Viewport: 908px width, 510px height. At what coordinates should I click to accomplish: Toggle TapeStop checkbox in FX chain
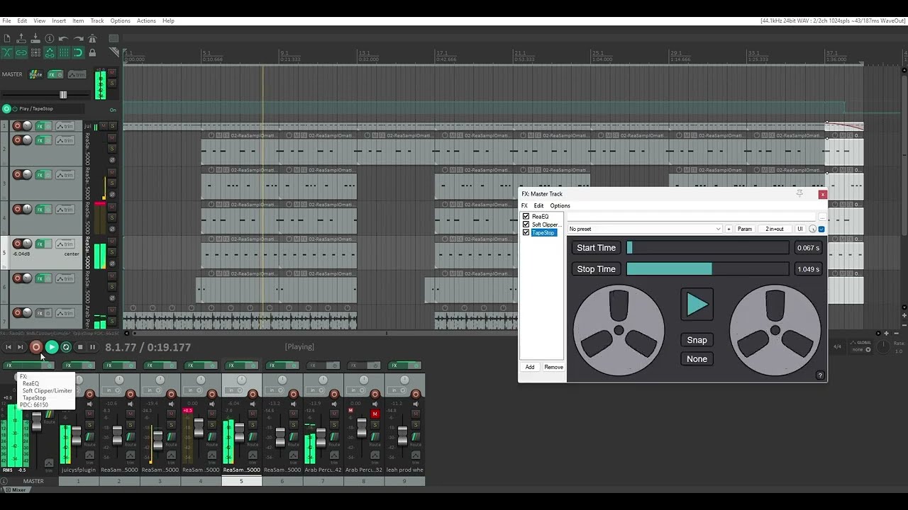pyautogui.click(x=526, y=232)
